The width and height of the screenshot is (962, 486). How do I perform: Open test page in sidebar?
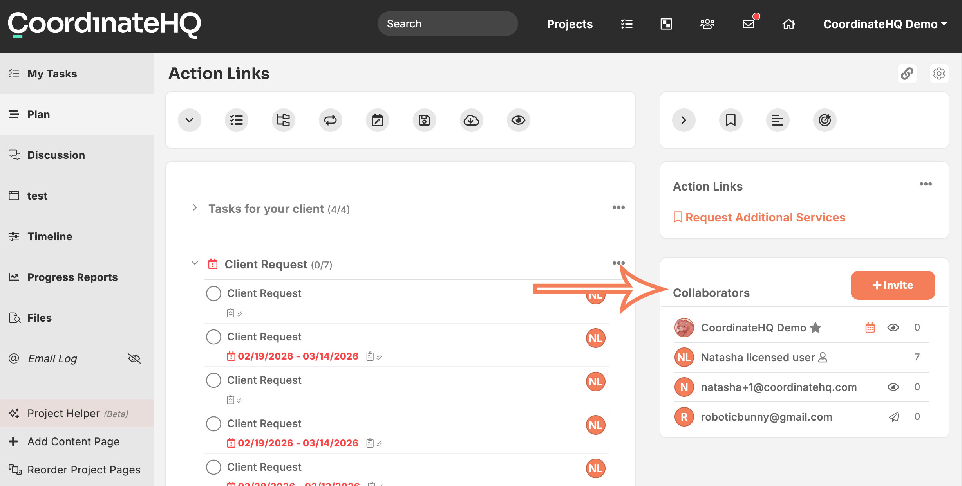click(77, 196)
